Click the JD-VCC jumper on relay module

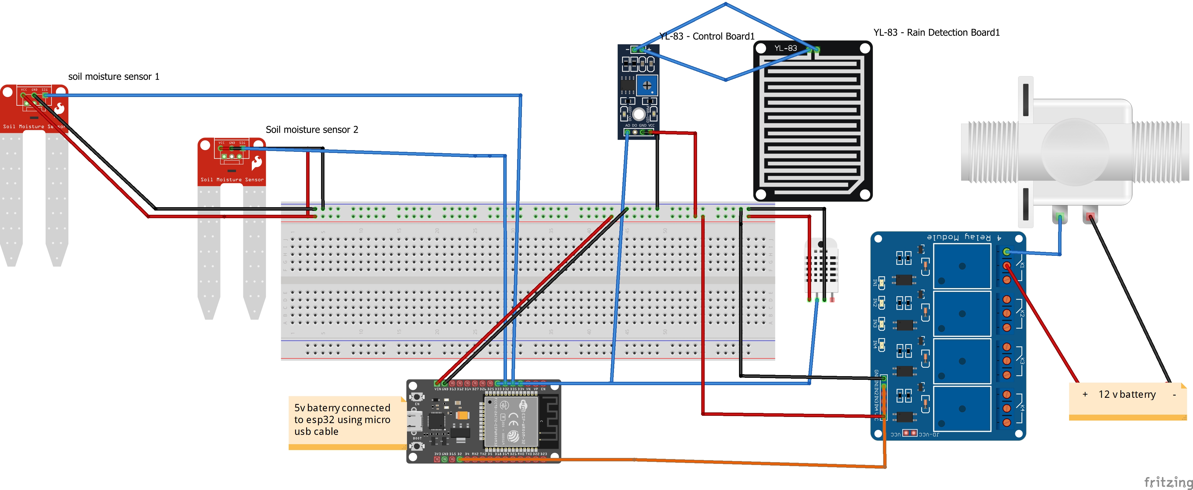point(910,433)
